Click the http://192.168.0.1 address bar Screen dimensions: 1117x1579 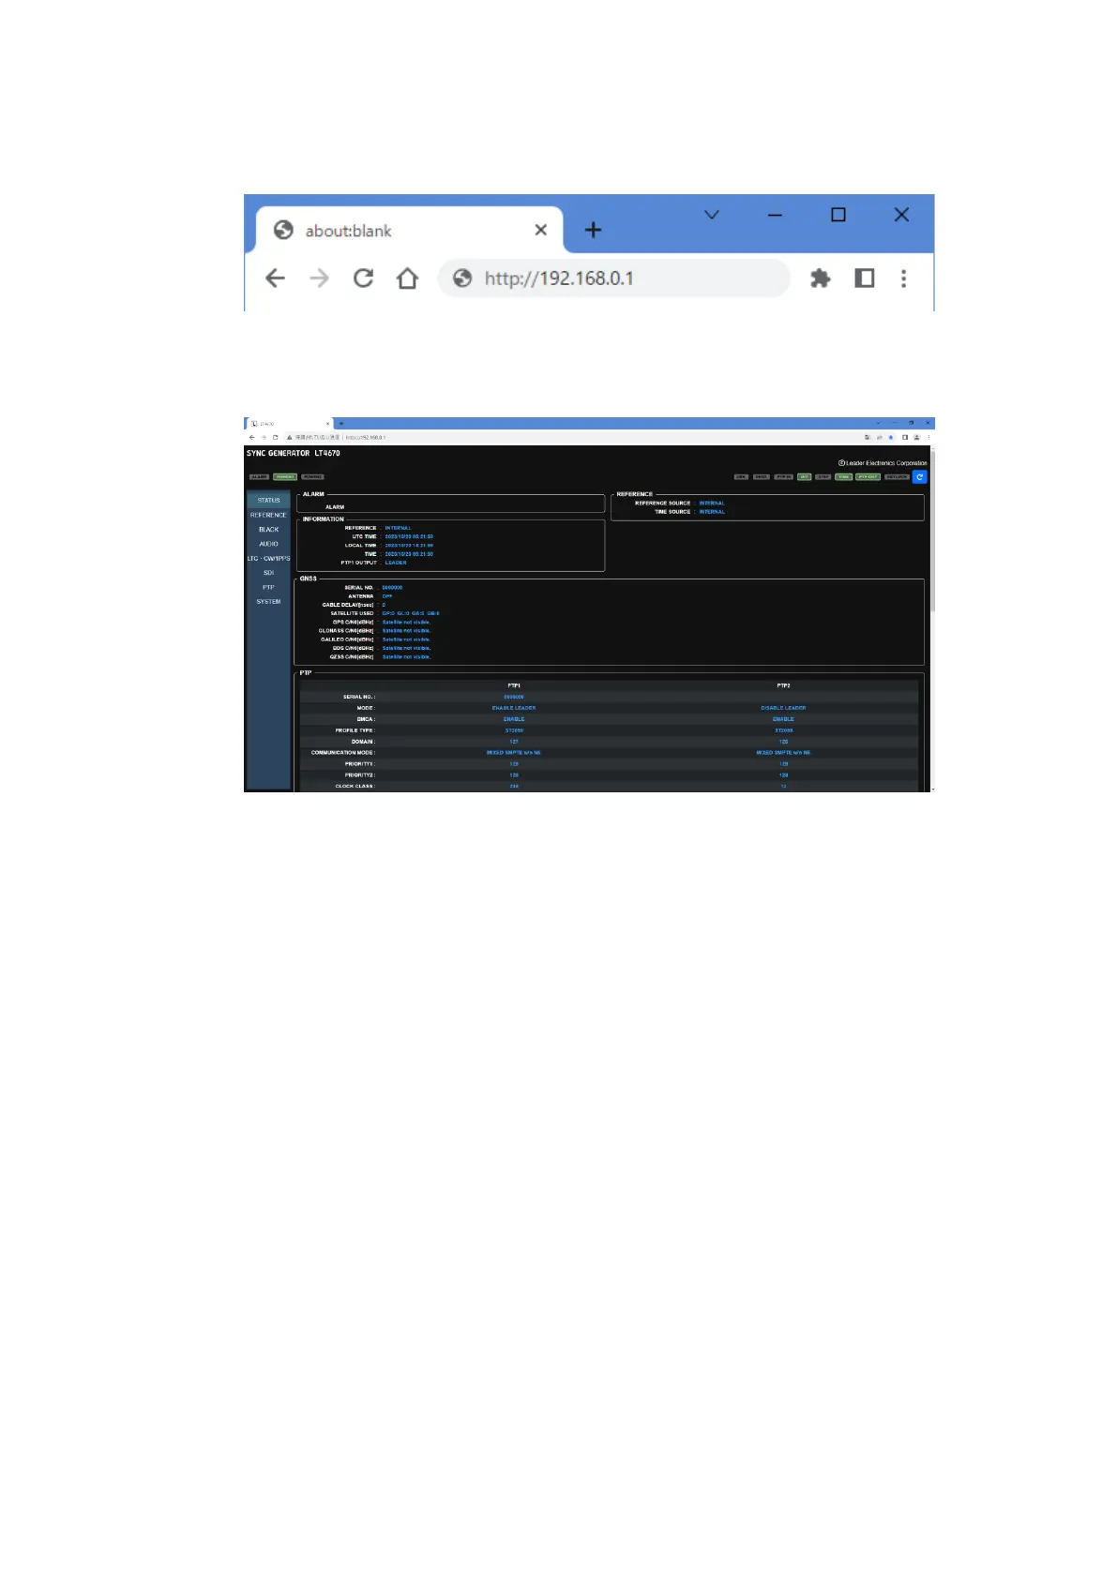pos(614,278)
